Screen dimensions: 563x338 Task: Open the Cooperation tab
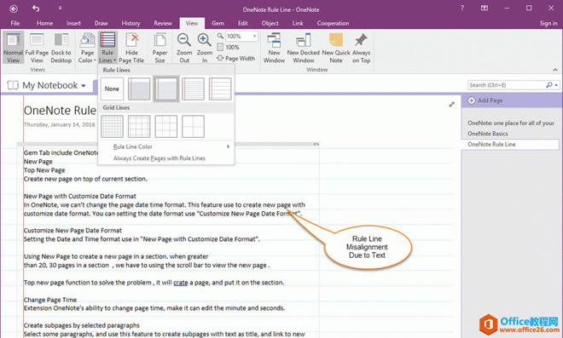333,23
